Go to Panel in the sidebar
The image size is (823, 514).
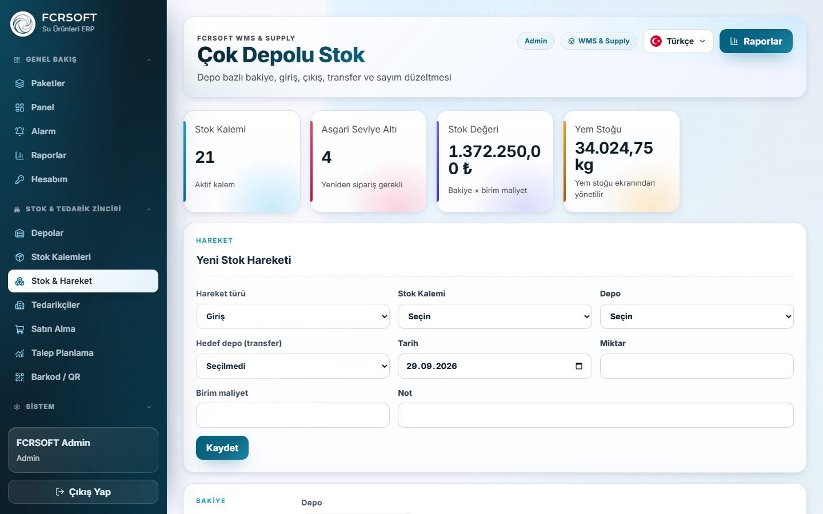tap(83, 107)
